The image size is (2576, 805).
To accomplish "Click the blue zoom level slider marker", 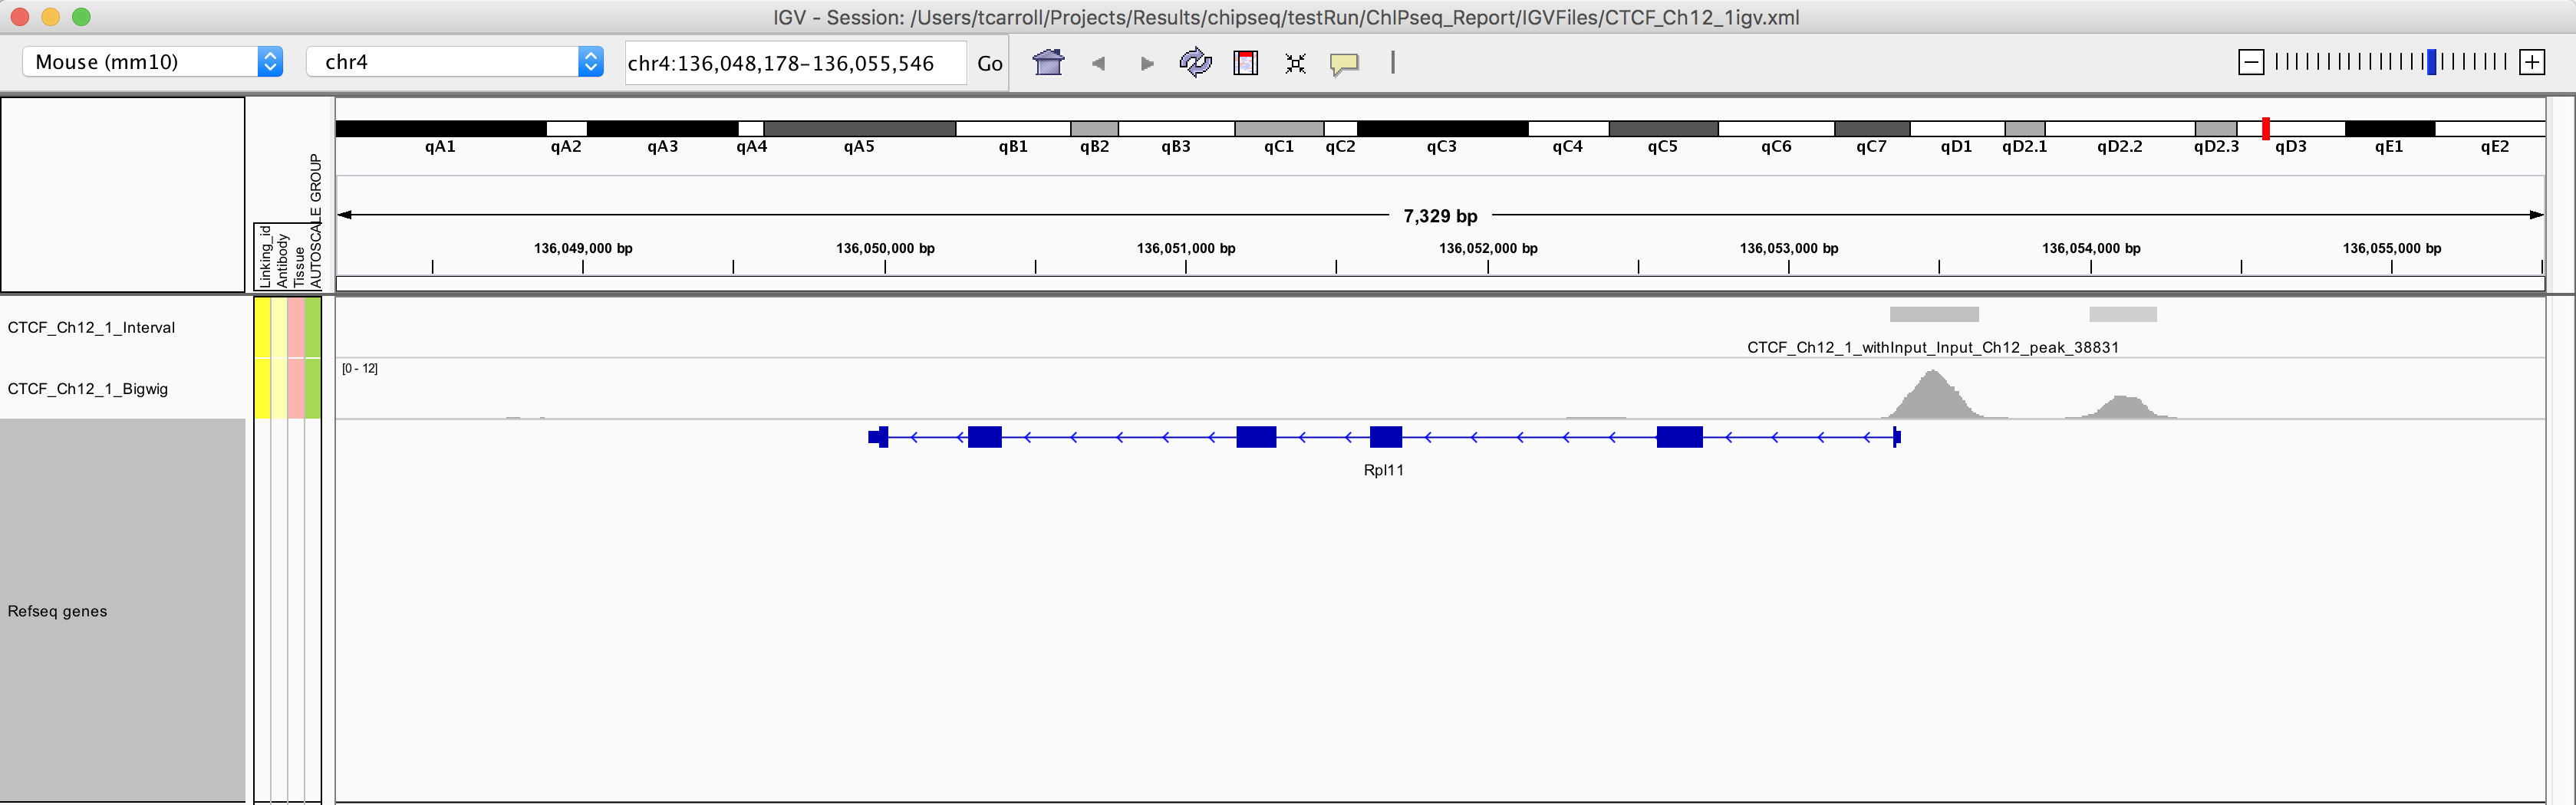I will (2431, 62).
